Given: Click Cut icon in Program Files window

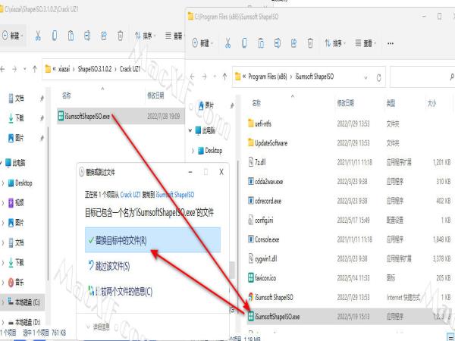Looking at the screenshot, I should tap(227, 43).
